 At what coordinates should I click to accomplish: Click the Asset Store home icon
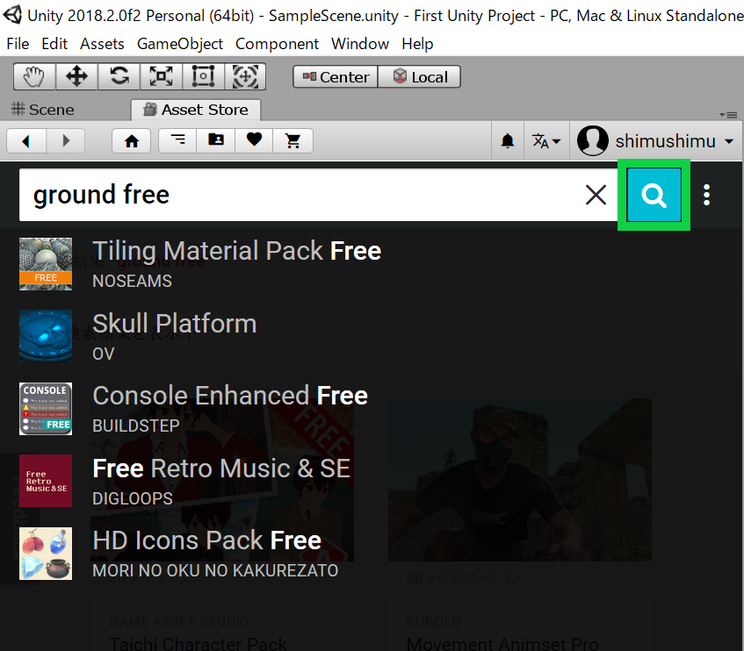[x=132, y=140]
